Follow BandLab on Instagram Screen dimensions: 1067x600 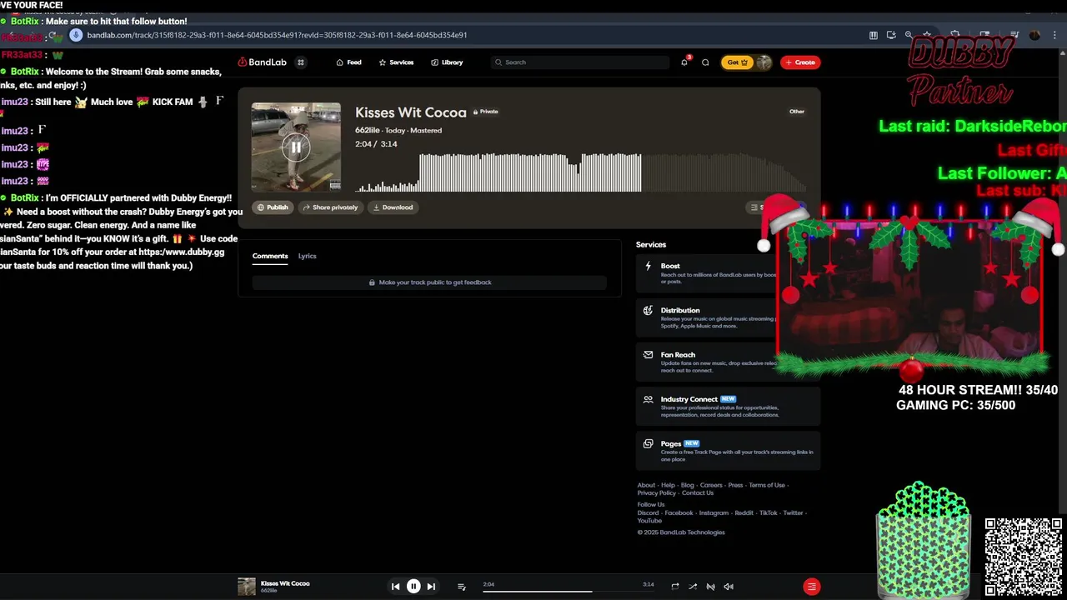click(x=714, y=513)
